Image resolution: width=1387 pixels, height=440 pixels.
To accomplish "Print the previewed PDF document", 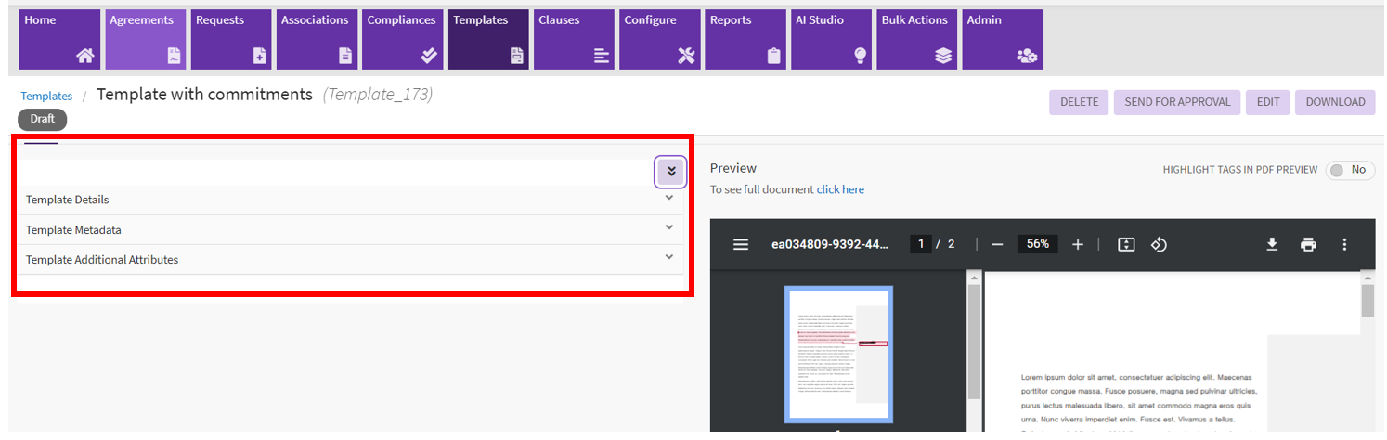I will (1308, 244).
